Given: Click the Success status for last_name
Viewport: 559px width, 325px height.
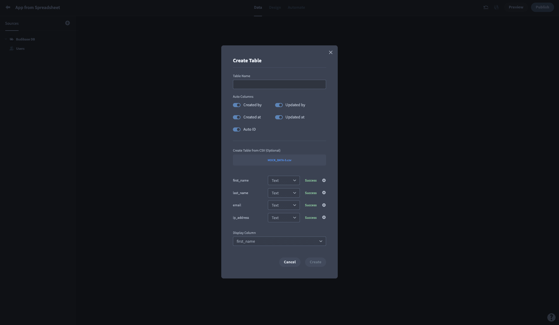Looking at the screenshot, I should pos(311,193).
